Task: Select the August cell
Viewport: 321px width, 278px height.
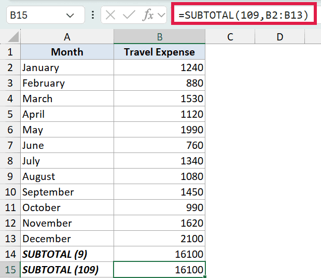Action: 67,176
